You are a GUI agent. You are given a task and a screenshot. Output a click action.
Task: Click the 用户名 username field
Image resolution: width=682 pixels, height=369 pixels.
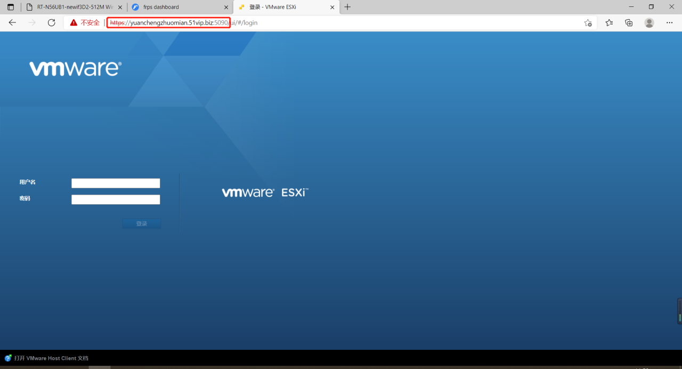click(116, 183)
